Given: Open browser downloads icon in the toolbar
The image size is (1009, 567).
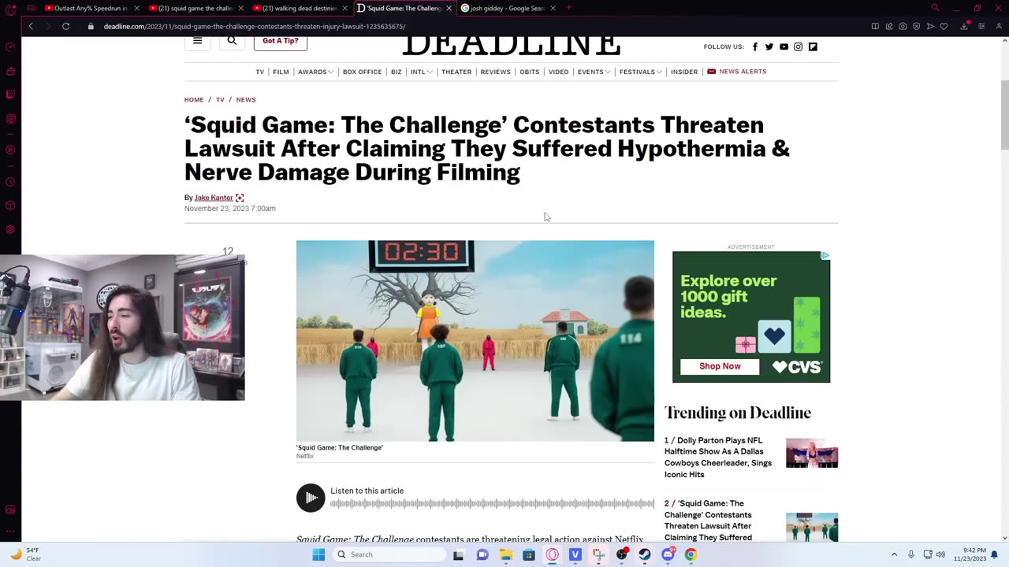Looking at the screenshot, I should point(963,26).
